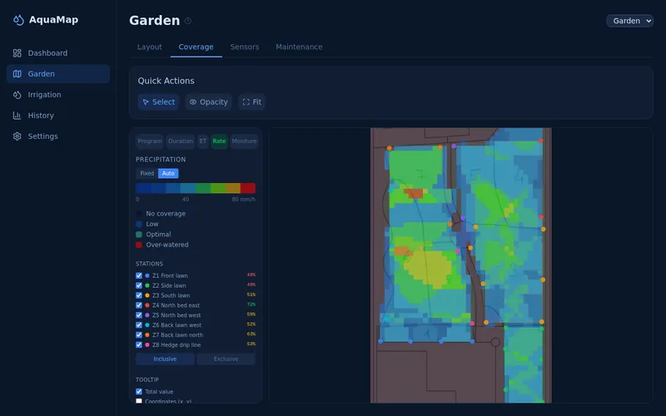Screen dimensions: 666x416
Task: Click the Low legend marker
Action: pos(139,224)
